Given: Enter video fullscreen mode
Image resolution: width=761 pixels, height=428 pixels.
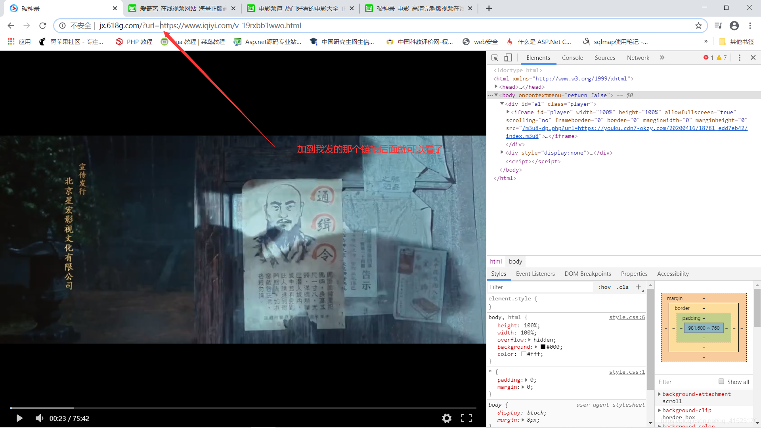Looking at the screenshot, I should [x=467, y=418].
